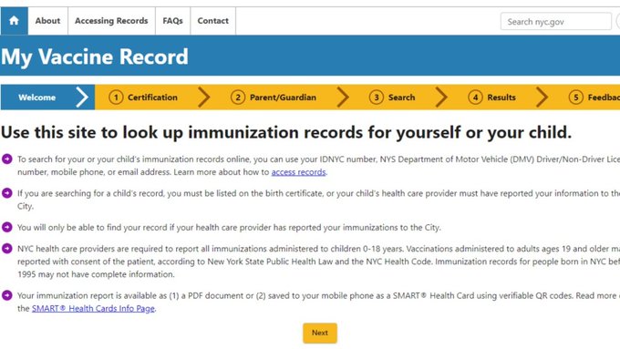Click the circled number 1 icon
The image size is (620, 349).
[116, 98]
